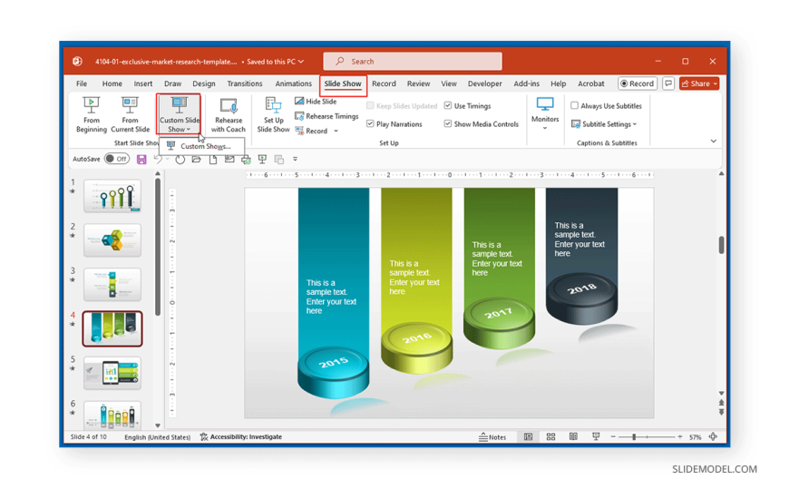Image resolution: width=789 pixels, height=489 pixels.
Task: Toggle the Notes pane
Action: point(492,436)
